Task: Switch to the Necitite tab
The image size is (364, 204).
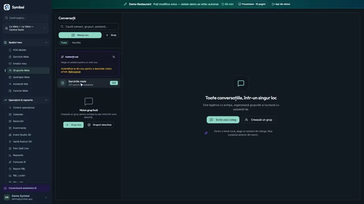Action: click(76, 43)
